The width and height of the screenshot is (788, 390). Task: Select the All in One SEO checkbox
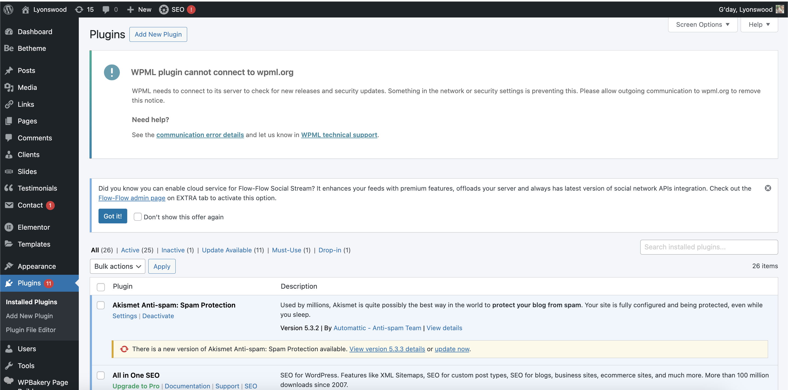click(101, 375)
